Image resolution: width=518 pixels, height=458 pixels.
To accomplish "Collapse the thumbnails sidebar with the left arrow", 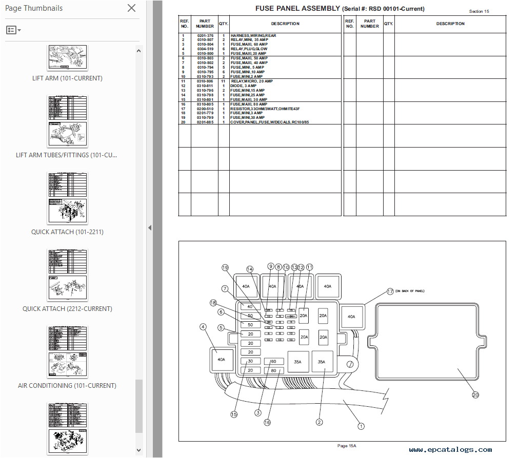I will coord(149,227).
